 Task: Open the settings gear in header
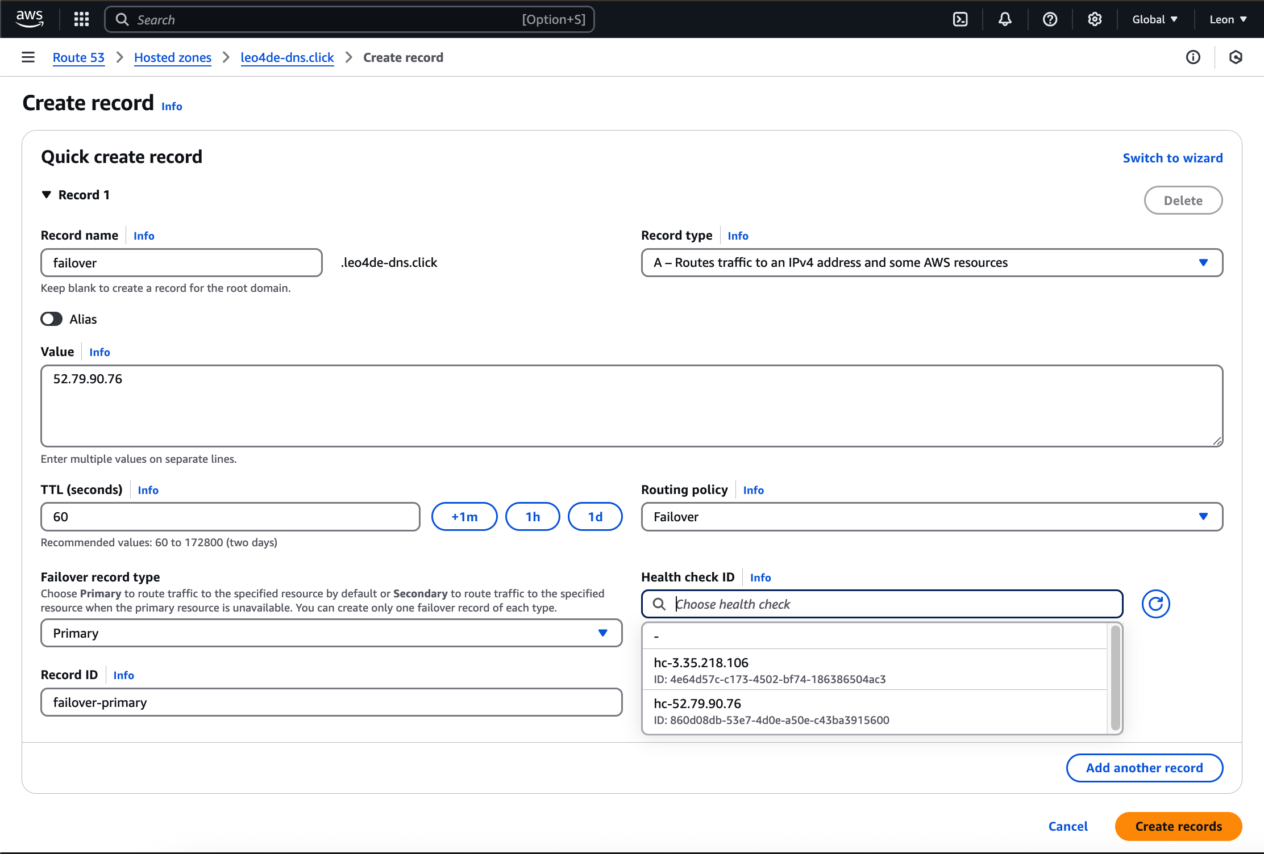point(1095,19)
